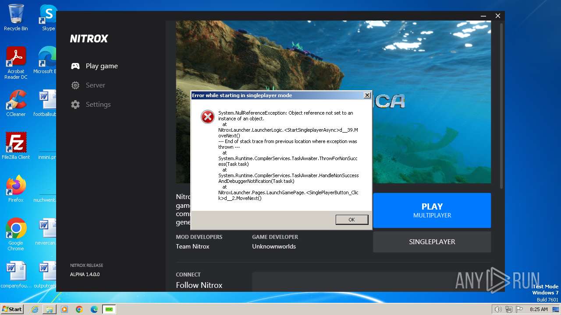This screenshot has height=315, width=561.
Task: Minimize the Nitrox launcher window
Action: (484, 16)
